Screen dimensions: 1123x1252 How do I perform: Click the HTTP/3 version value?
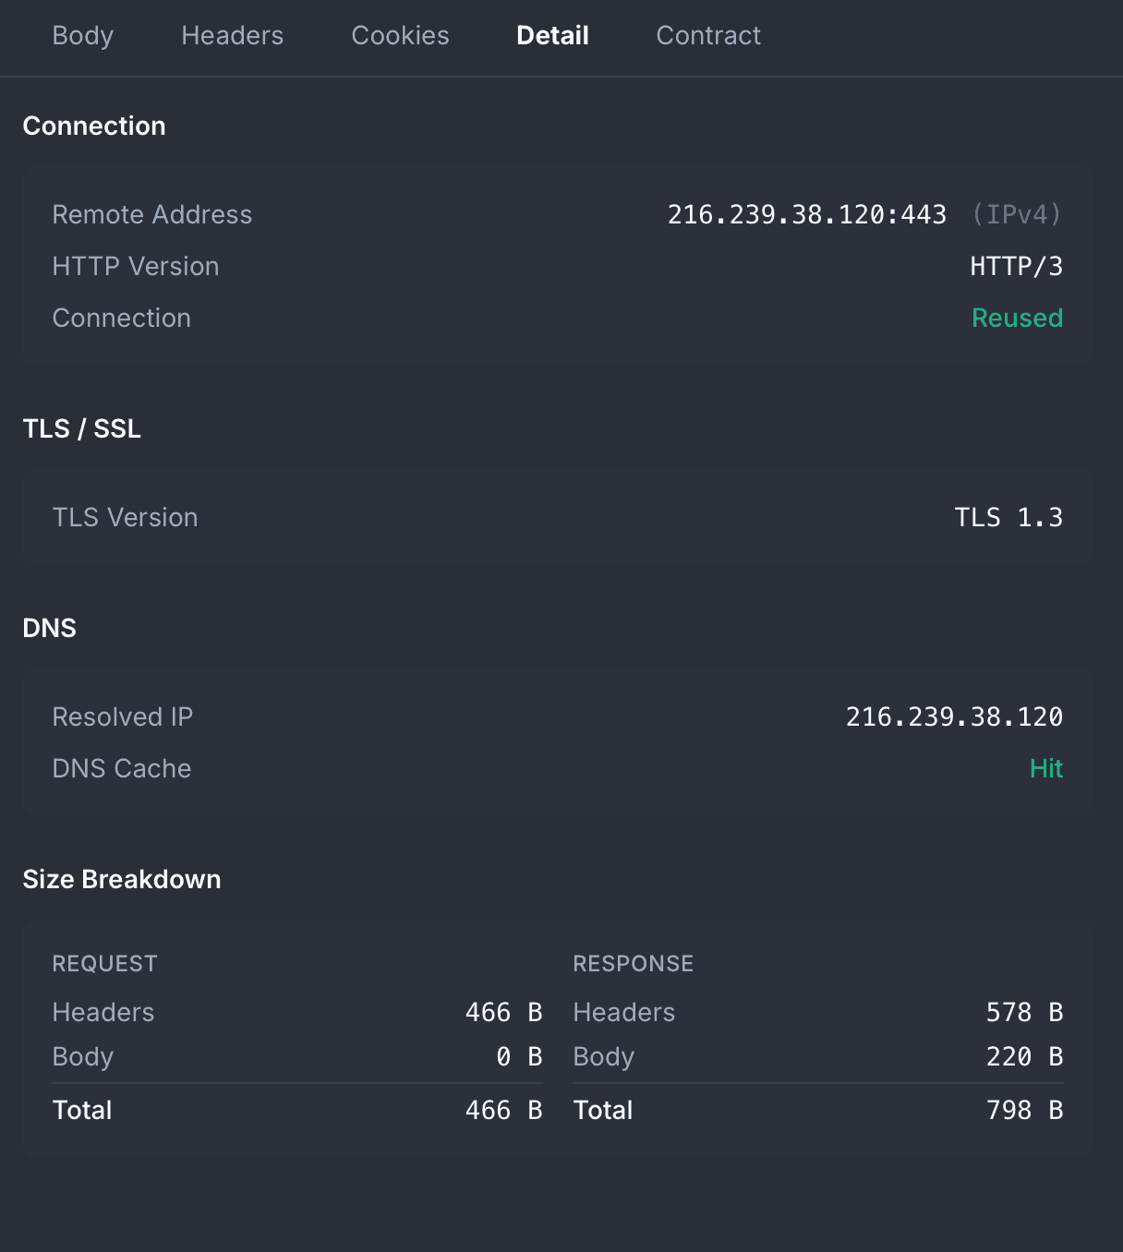[x=1016, y=266]
